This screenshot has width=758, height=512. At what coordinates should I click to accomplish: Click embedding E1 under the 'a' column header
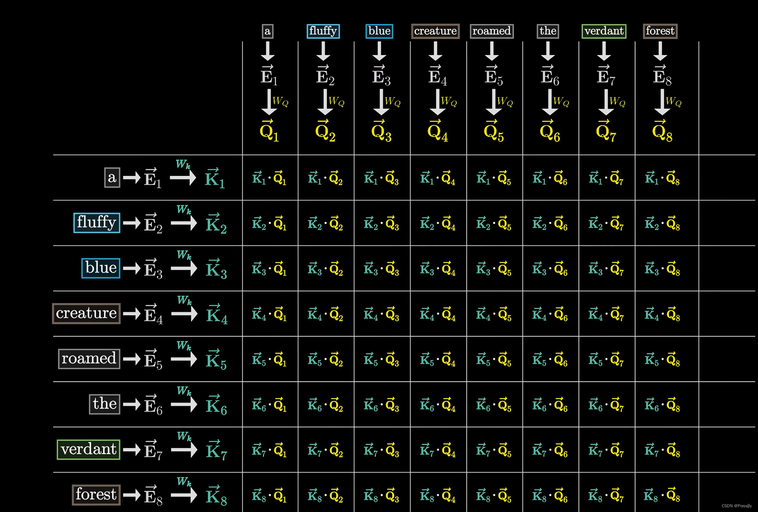point(269,75)
